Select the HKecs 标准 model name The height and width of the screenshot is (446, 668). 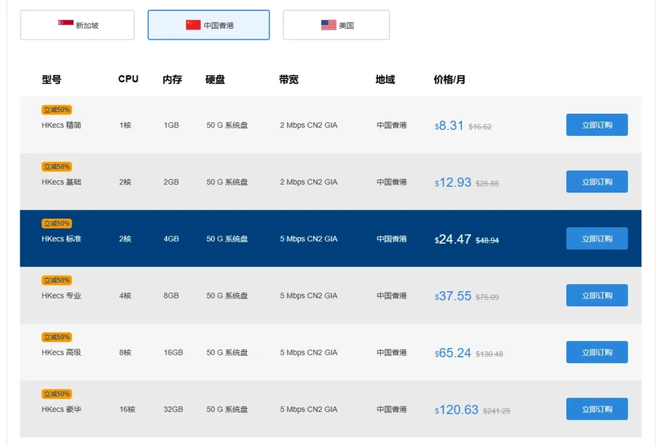click(61, 239)
